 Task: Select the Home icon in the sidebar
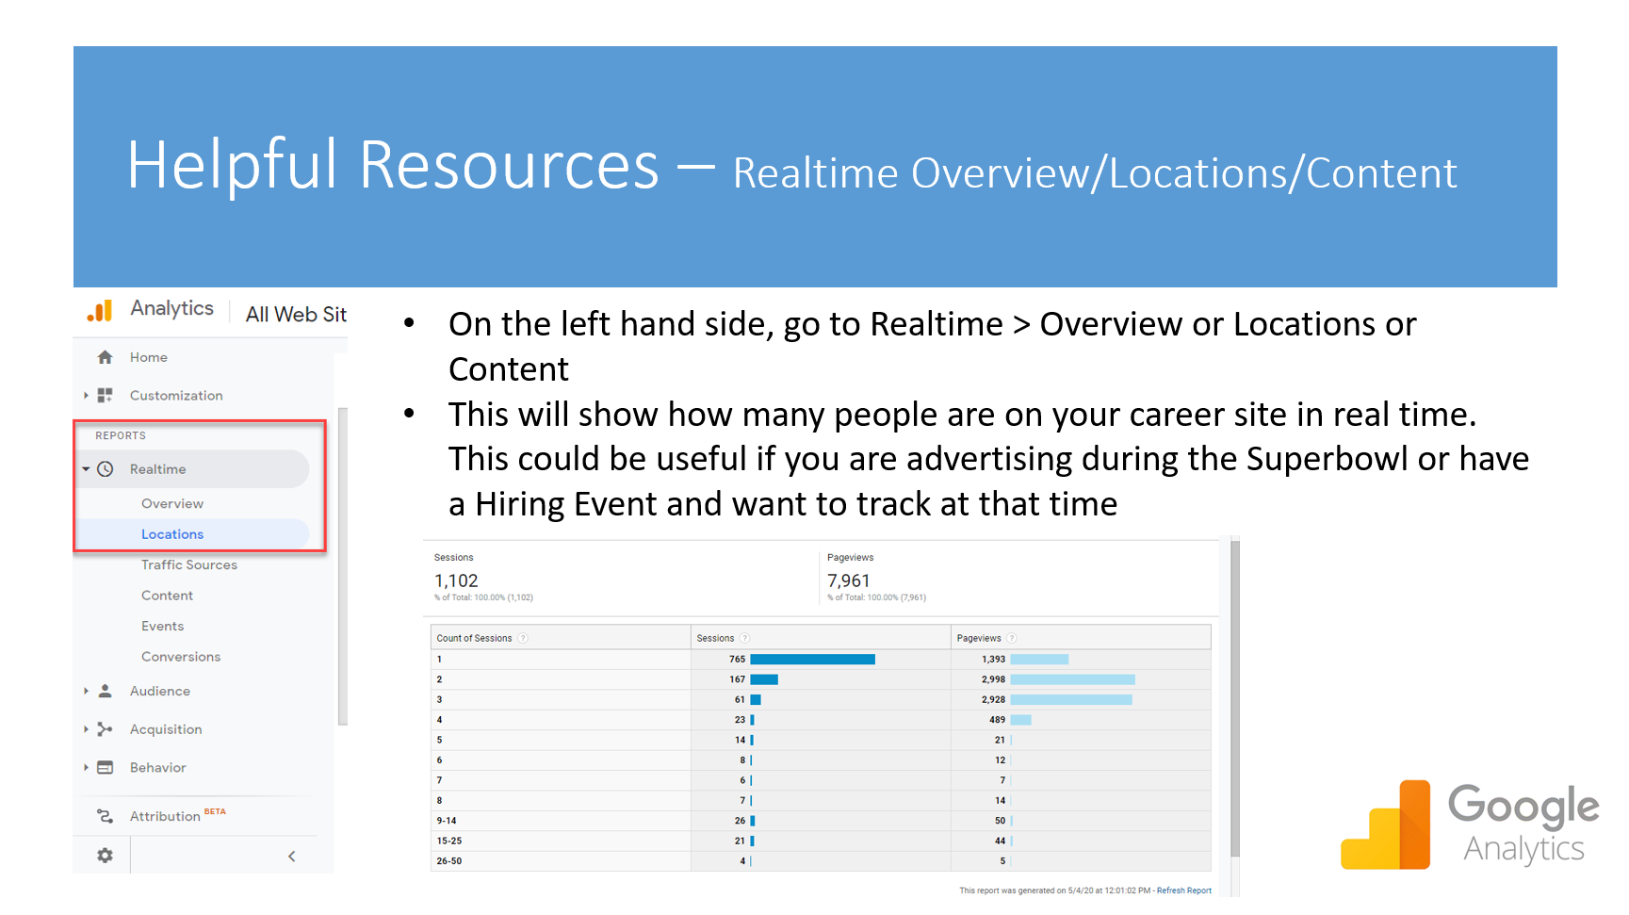105,357
